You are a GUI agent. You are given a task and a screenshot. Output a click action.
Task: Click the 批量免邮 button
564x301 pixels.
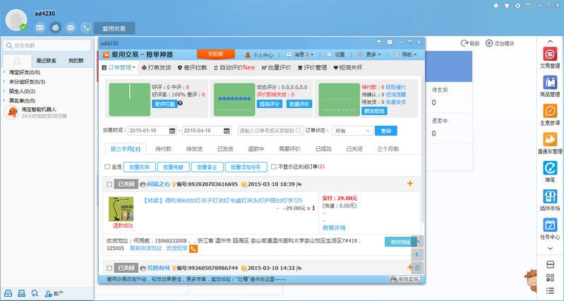[174, 167]
